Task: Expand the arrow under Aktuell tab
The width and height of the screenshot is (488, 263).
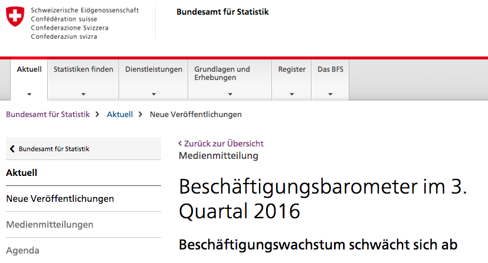Action: (29, 94)
